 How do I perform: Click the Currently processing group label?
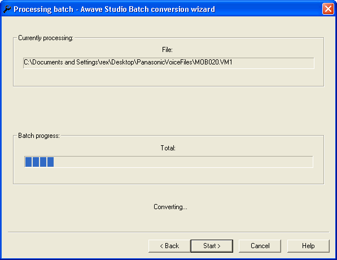[46, 38]
